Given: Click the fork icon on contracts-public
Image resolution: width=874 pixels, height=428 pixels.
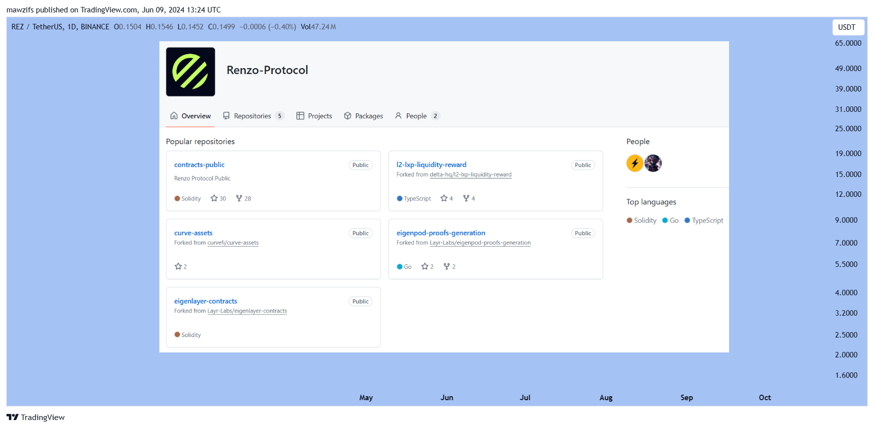Looking at the screenshot, I should [239, 198].
